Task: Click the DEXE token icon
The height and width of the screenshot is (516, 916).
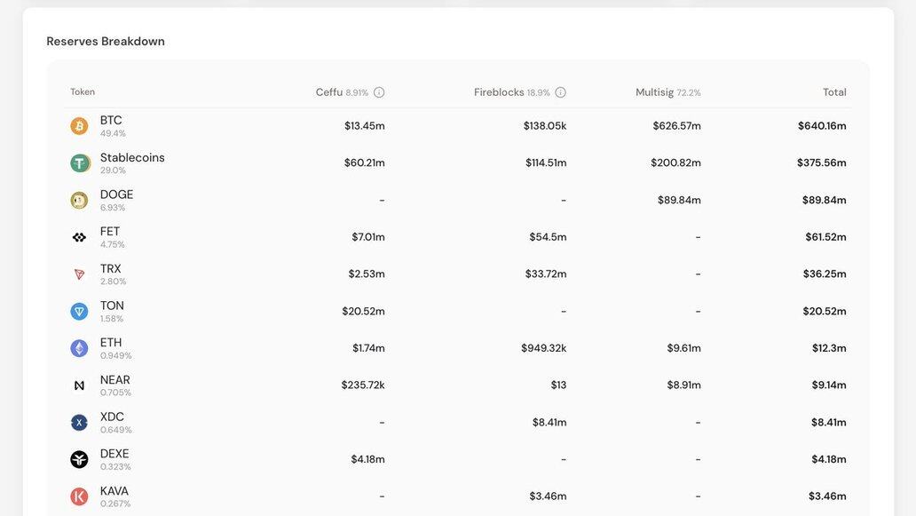Action: pyautogui.click(x=80, y=459)
